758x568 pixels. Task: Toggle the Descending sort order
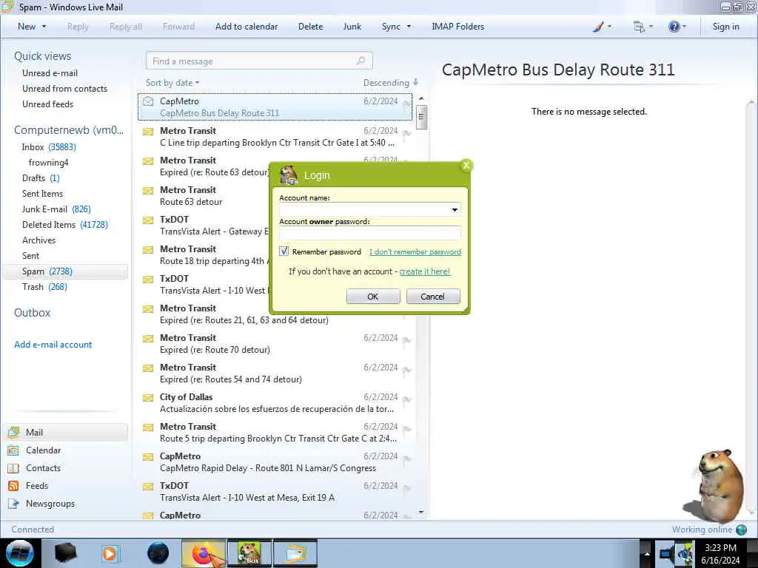391,83
